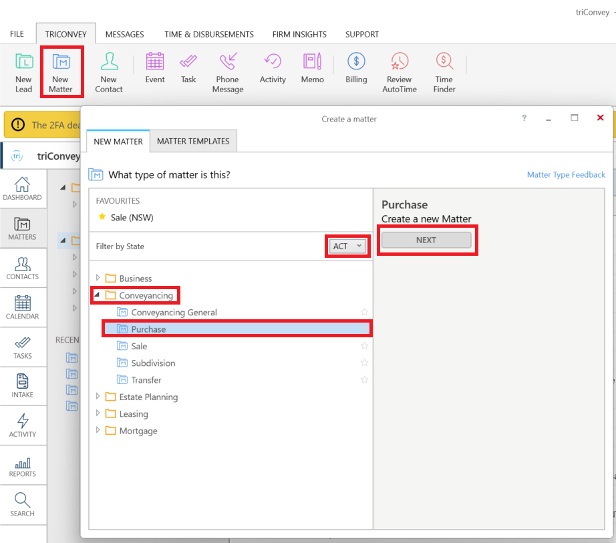
Task: Create a new Task from ribbon
Action: [x=188, y=67]
